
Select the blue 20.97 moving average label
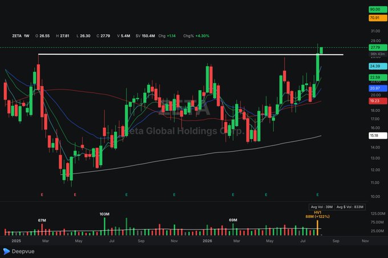tap(378, 88)
